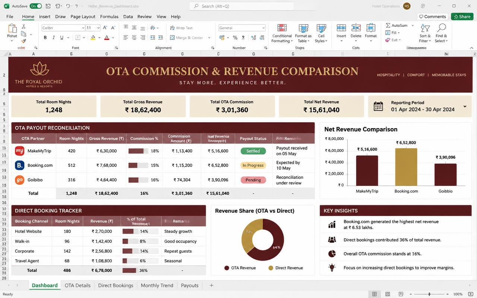Switch to the Formulas ribbon tab
The image size is (477, 298).
click(x=109, y=16)
